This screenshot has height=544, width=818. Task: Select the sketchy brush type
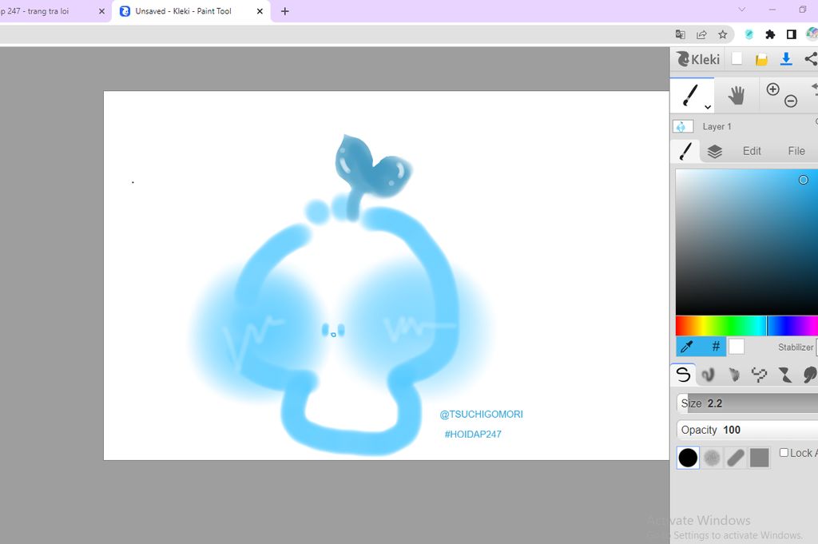tap(733, 375)
